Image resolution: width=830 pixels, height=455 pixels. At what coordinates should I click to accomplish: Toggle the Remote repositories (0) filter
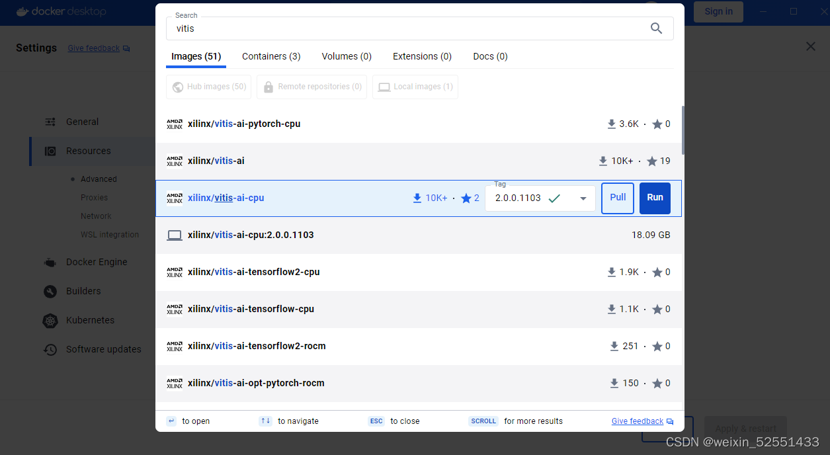[x=312, y=87]
